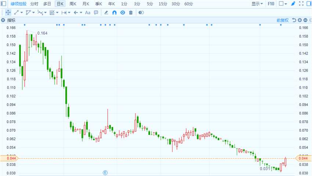Switch to the 月K monthly tab
Screen dimensions: 312x176
(x=86, y=4)
